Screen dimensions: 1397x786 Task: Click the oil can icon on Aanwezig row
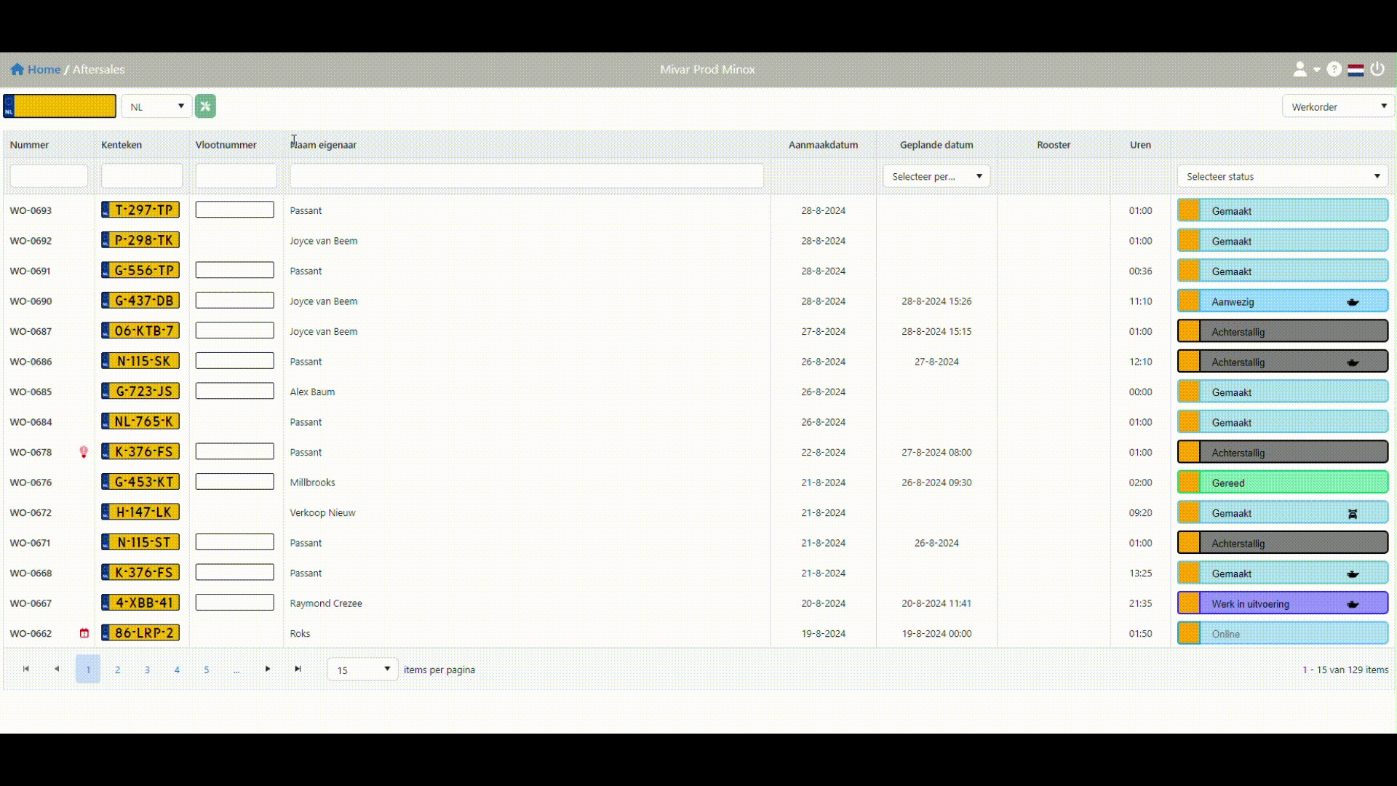pyautogui.click(x=1353, y=302)
